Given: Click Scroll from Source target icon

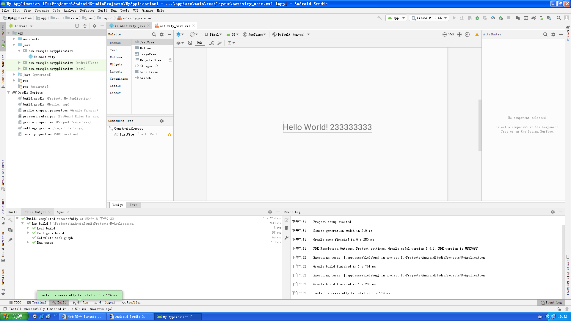Looking at the screenshot, I should pyautogui.click(x=77, y=26).
